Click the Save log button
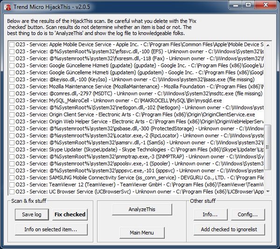Image resolution: width=280 pixels, height=249 pixels. 32,214
